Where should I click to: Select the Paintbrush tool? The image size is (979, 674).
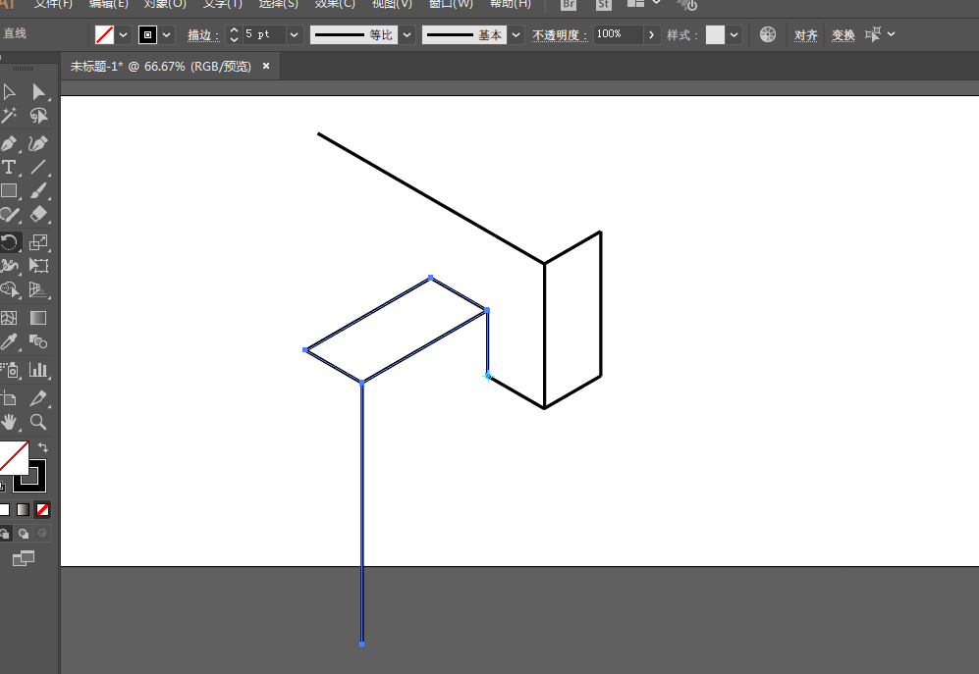pyautogui.click(x=38, y=191)
